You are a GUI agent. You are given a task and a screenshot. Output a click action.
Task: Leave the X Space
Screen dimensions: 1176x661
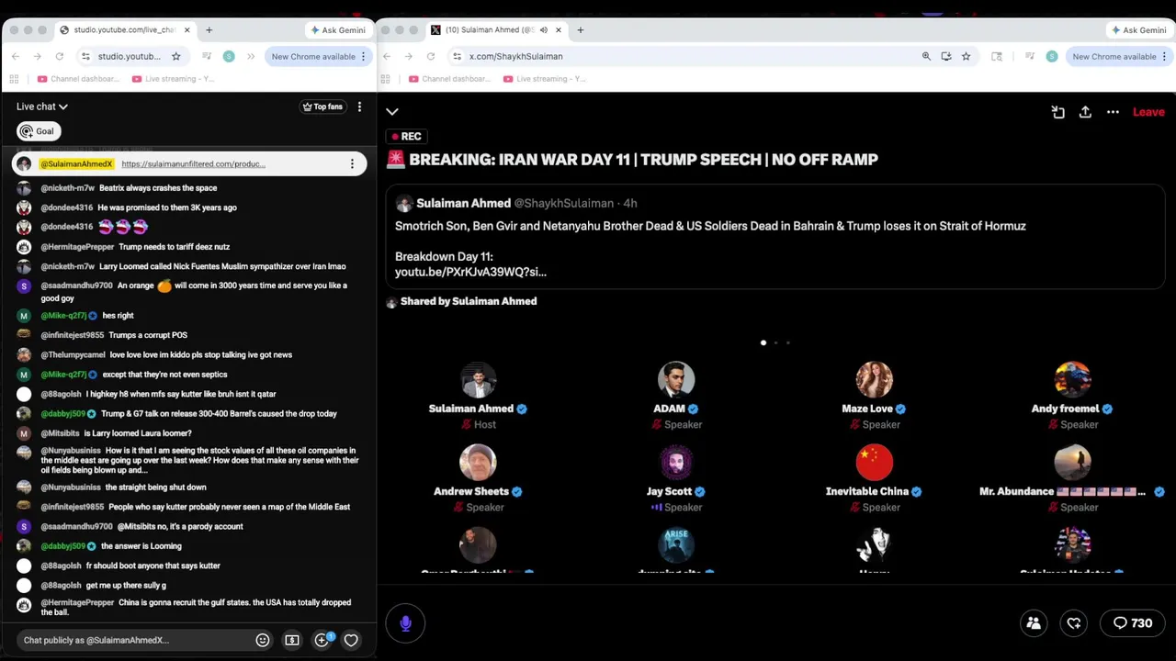pos(1148,112)
